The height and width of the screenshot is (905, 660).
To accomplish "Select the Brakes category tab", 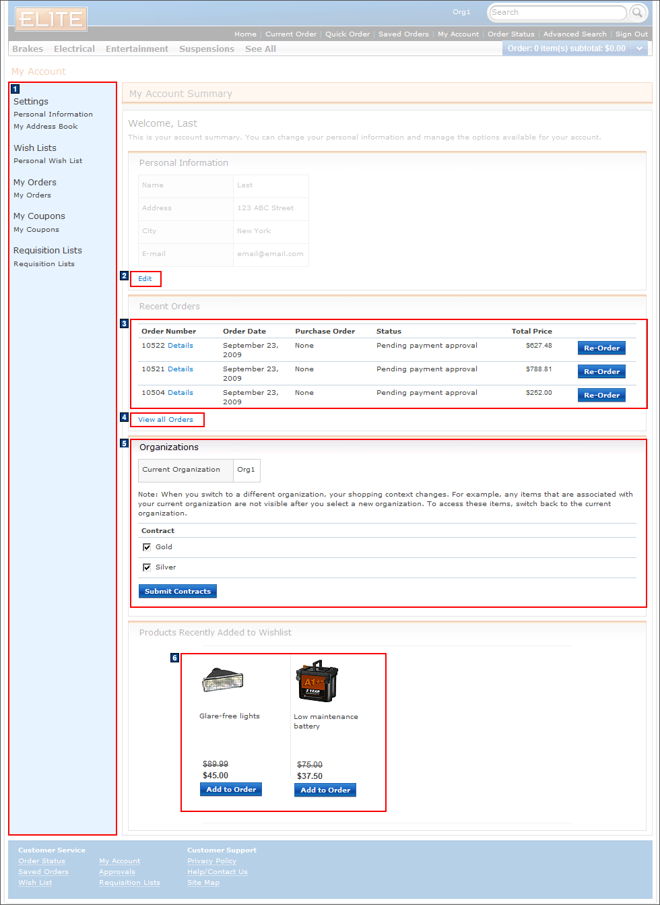I will [x=28, y=49].
